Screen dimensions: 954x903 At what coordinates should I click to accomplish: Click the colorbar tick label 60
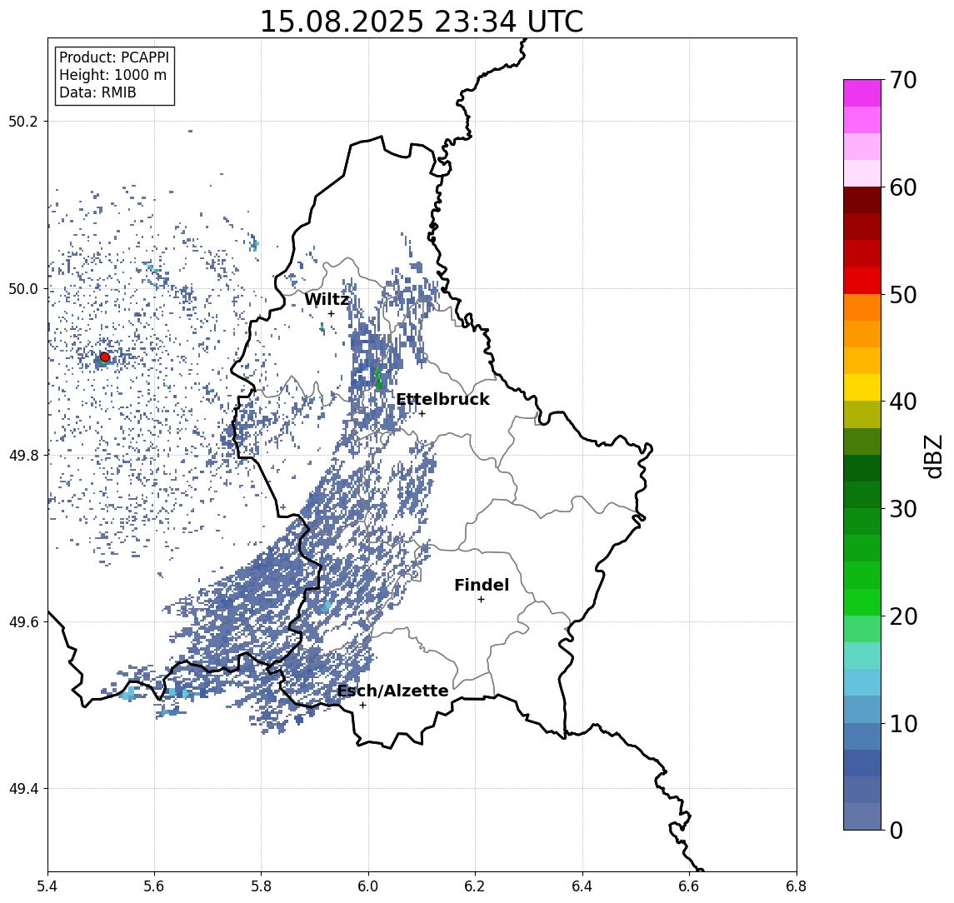click(x=903, y=187)
